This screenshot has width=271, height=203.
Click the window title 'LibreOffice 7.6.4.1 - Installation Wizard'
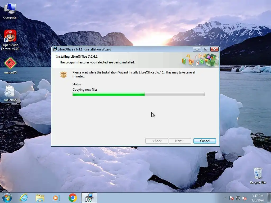pos(84,49)
